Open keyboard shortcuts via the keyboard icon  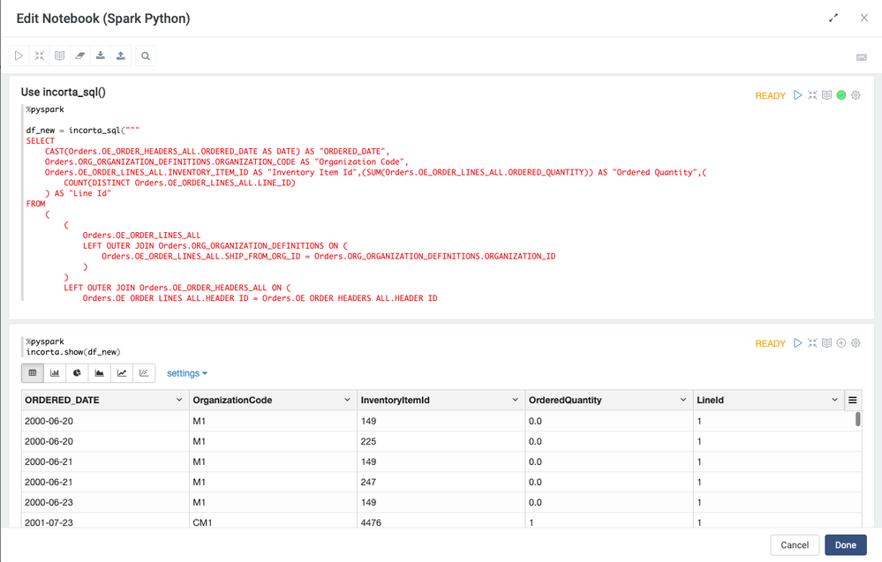tap(862, 57)
